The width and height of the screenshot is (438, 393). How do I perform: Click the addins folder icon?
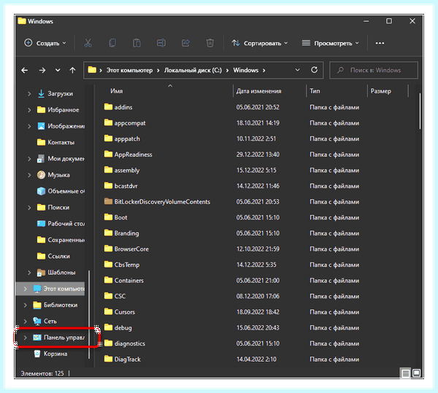[x=108, y=107]
